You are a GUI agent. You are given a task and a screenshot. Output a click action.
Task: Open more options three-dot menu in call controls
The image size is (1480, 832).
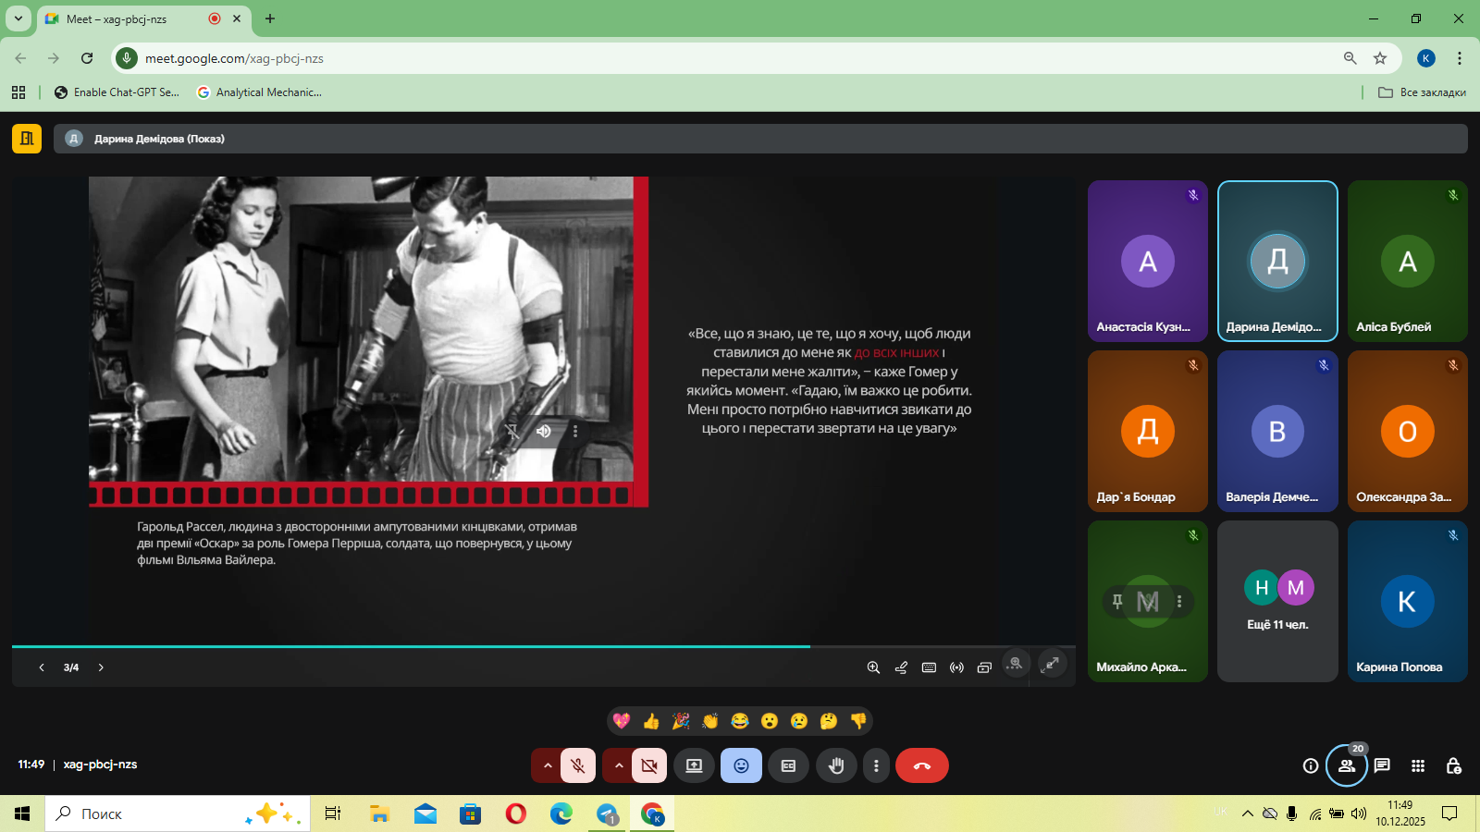[x=876, y=765]
